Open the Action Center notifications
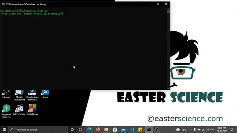Image resolution: width=237 pixels, height=133 pixels. coord(231,130)
